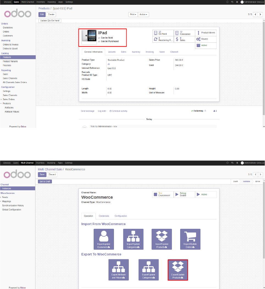
Task: Select Validate status in status bar
Action: (246, 181)
